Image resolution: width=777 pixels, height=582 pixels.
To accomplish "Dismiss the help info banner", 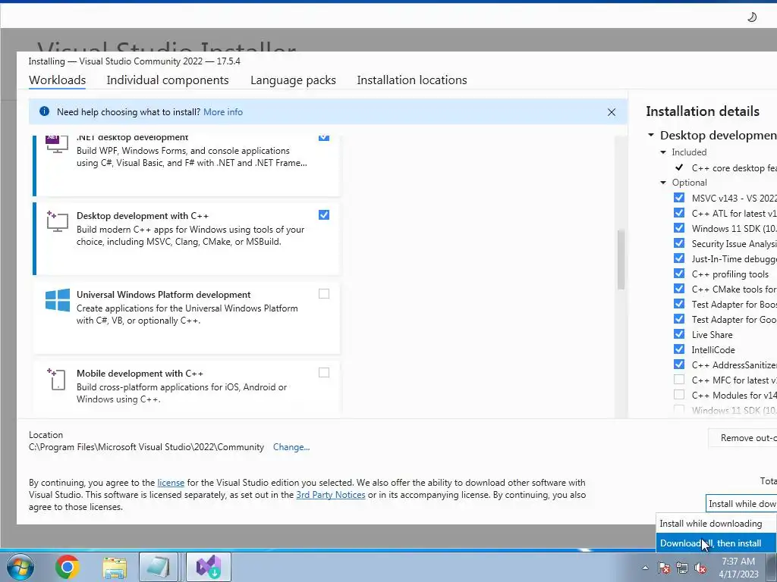I will [612, 112].
